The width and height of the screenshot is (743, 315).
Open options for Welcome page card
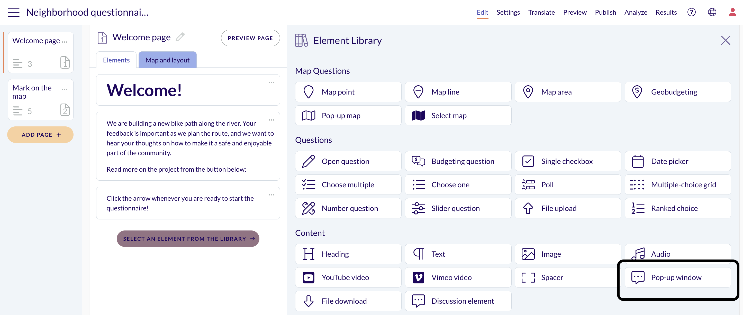coord(65,42)
